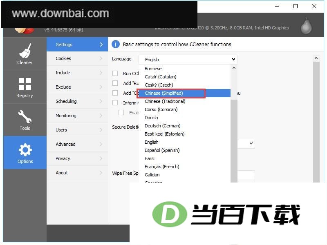Choose Français (French) language

click(185, 167)
